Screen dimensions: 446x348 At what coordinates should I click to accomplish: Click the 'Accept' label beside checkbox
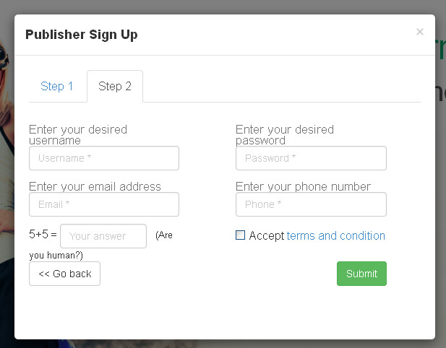[267, 236]
